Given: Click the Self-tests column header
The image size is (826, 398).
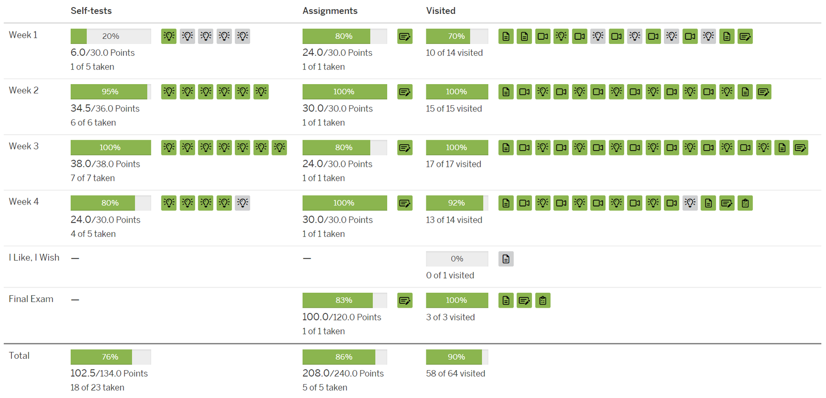Looking at the screenshot, I should coord(91,11).
